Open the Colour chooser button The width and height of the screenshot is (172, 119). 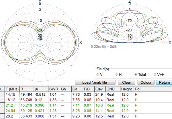click(146, 82)
